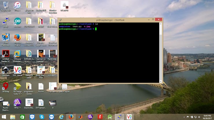The width and height of the screenshot is (214, 120).
Task: Select the New Text Document file
Action: 53,40
